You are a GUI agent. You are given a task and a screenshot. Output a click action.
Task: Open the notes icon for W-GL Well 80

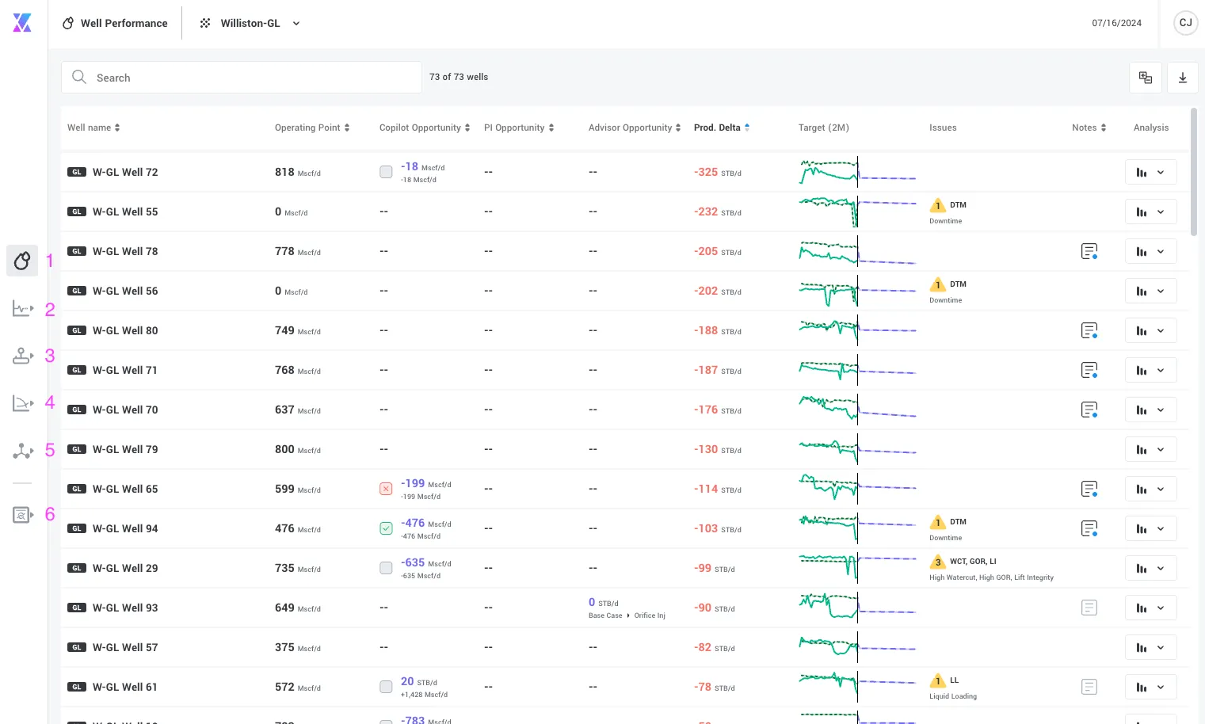[x=1089, y=330]
